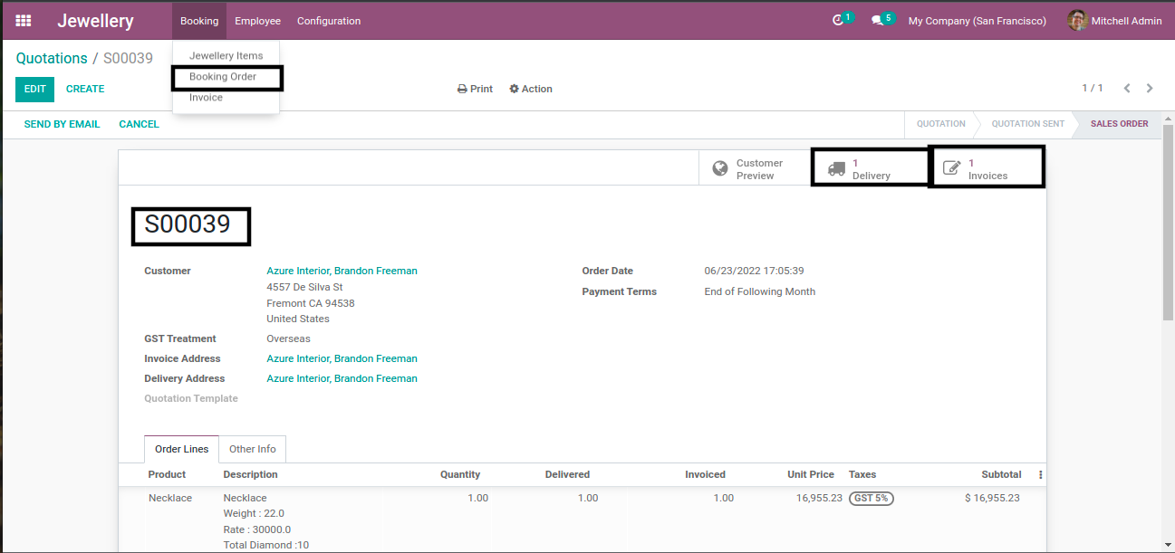
Task: Click unit price 16,955.23 cell
Action: coord(820,498)
